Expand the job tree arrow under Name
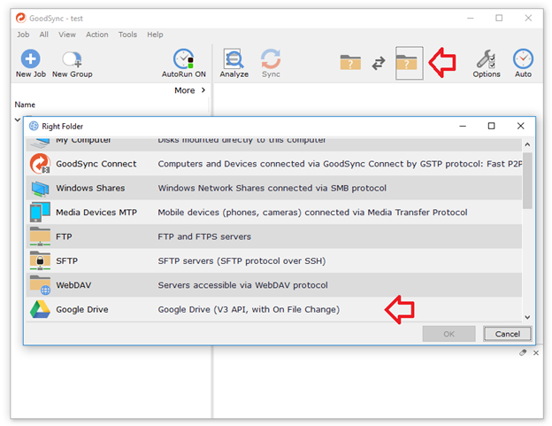Screen dimensions: 552x426 (17, 119)
